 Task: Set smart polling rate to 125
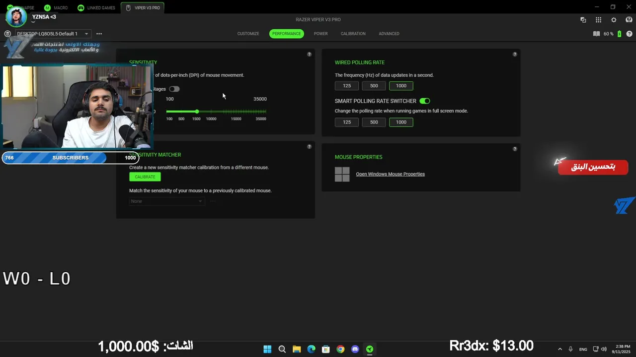coord(347,122)
